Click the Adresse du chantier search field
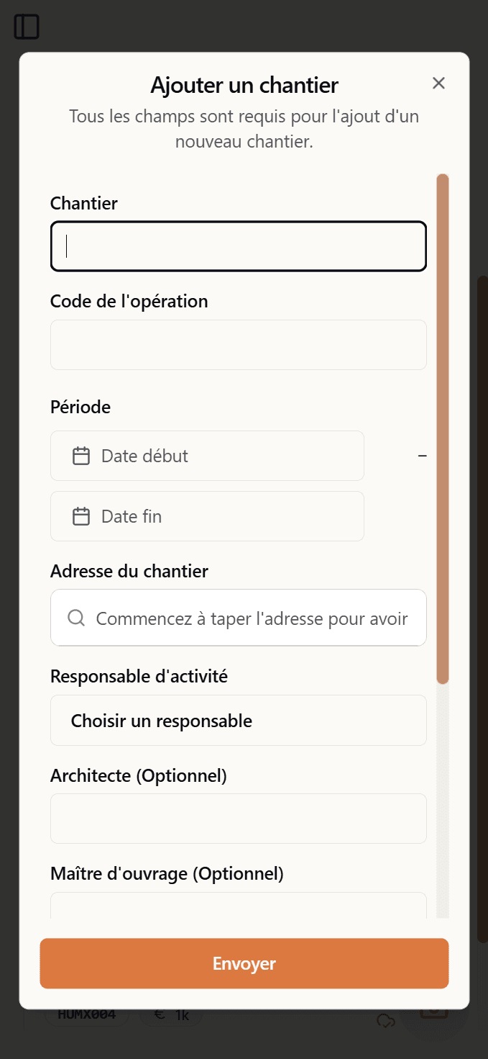488x1059 pixels. coord(238,618)
